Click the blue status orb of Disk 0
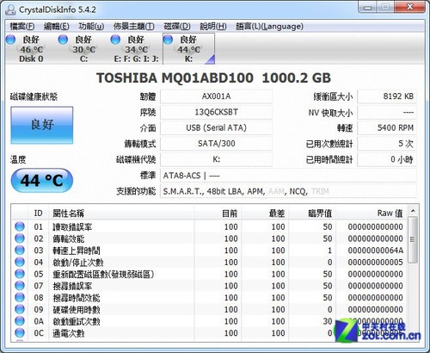The height and width of the screenshot is (353, 430). click(10, 40)
